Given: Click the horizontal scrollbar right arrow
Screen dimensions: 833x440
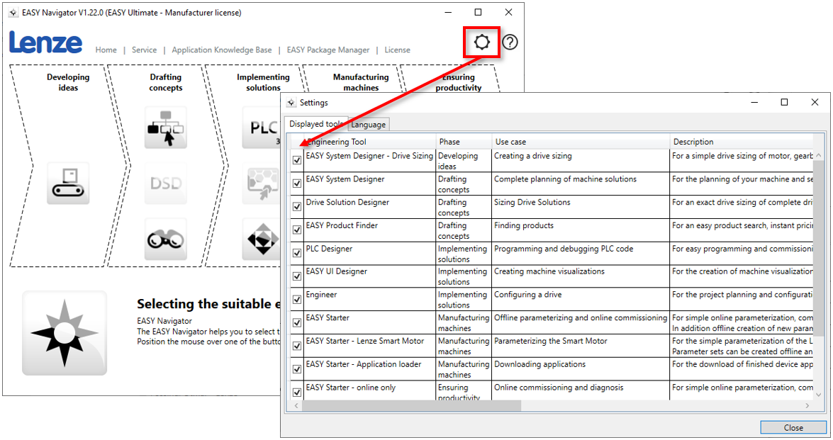Looking at the screenshot, I should 807,405.
